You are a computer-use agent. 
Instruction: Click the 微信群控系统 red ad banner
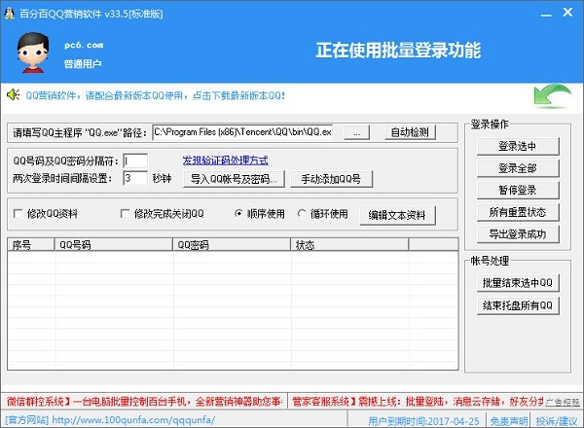coord(144,401)
